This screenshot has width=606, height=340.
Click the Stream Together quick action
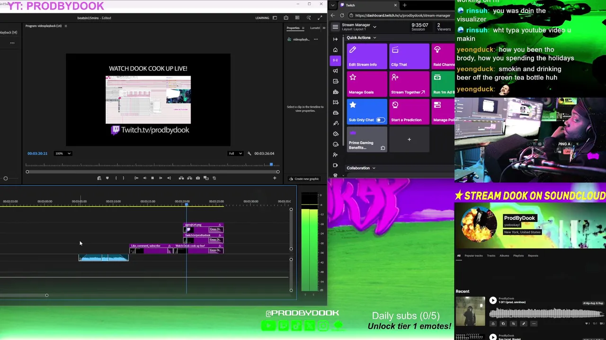(409, 84)
